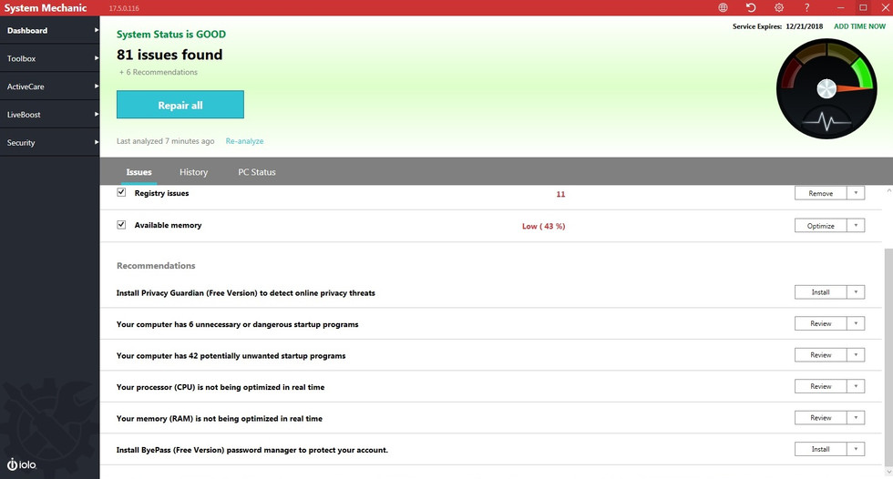Click the Re-analyze link
This screenshot has height=479, width=893.
coord(244,141)
